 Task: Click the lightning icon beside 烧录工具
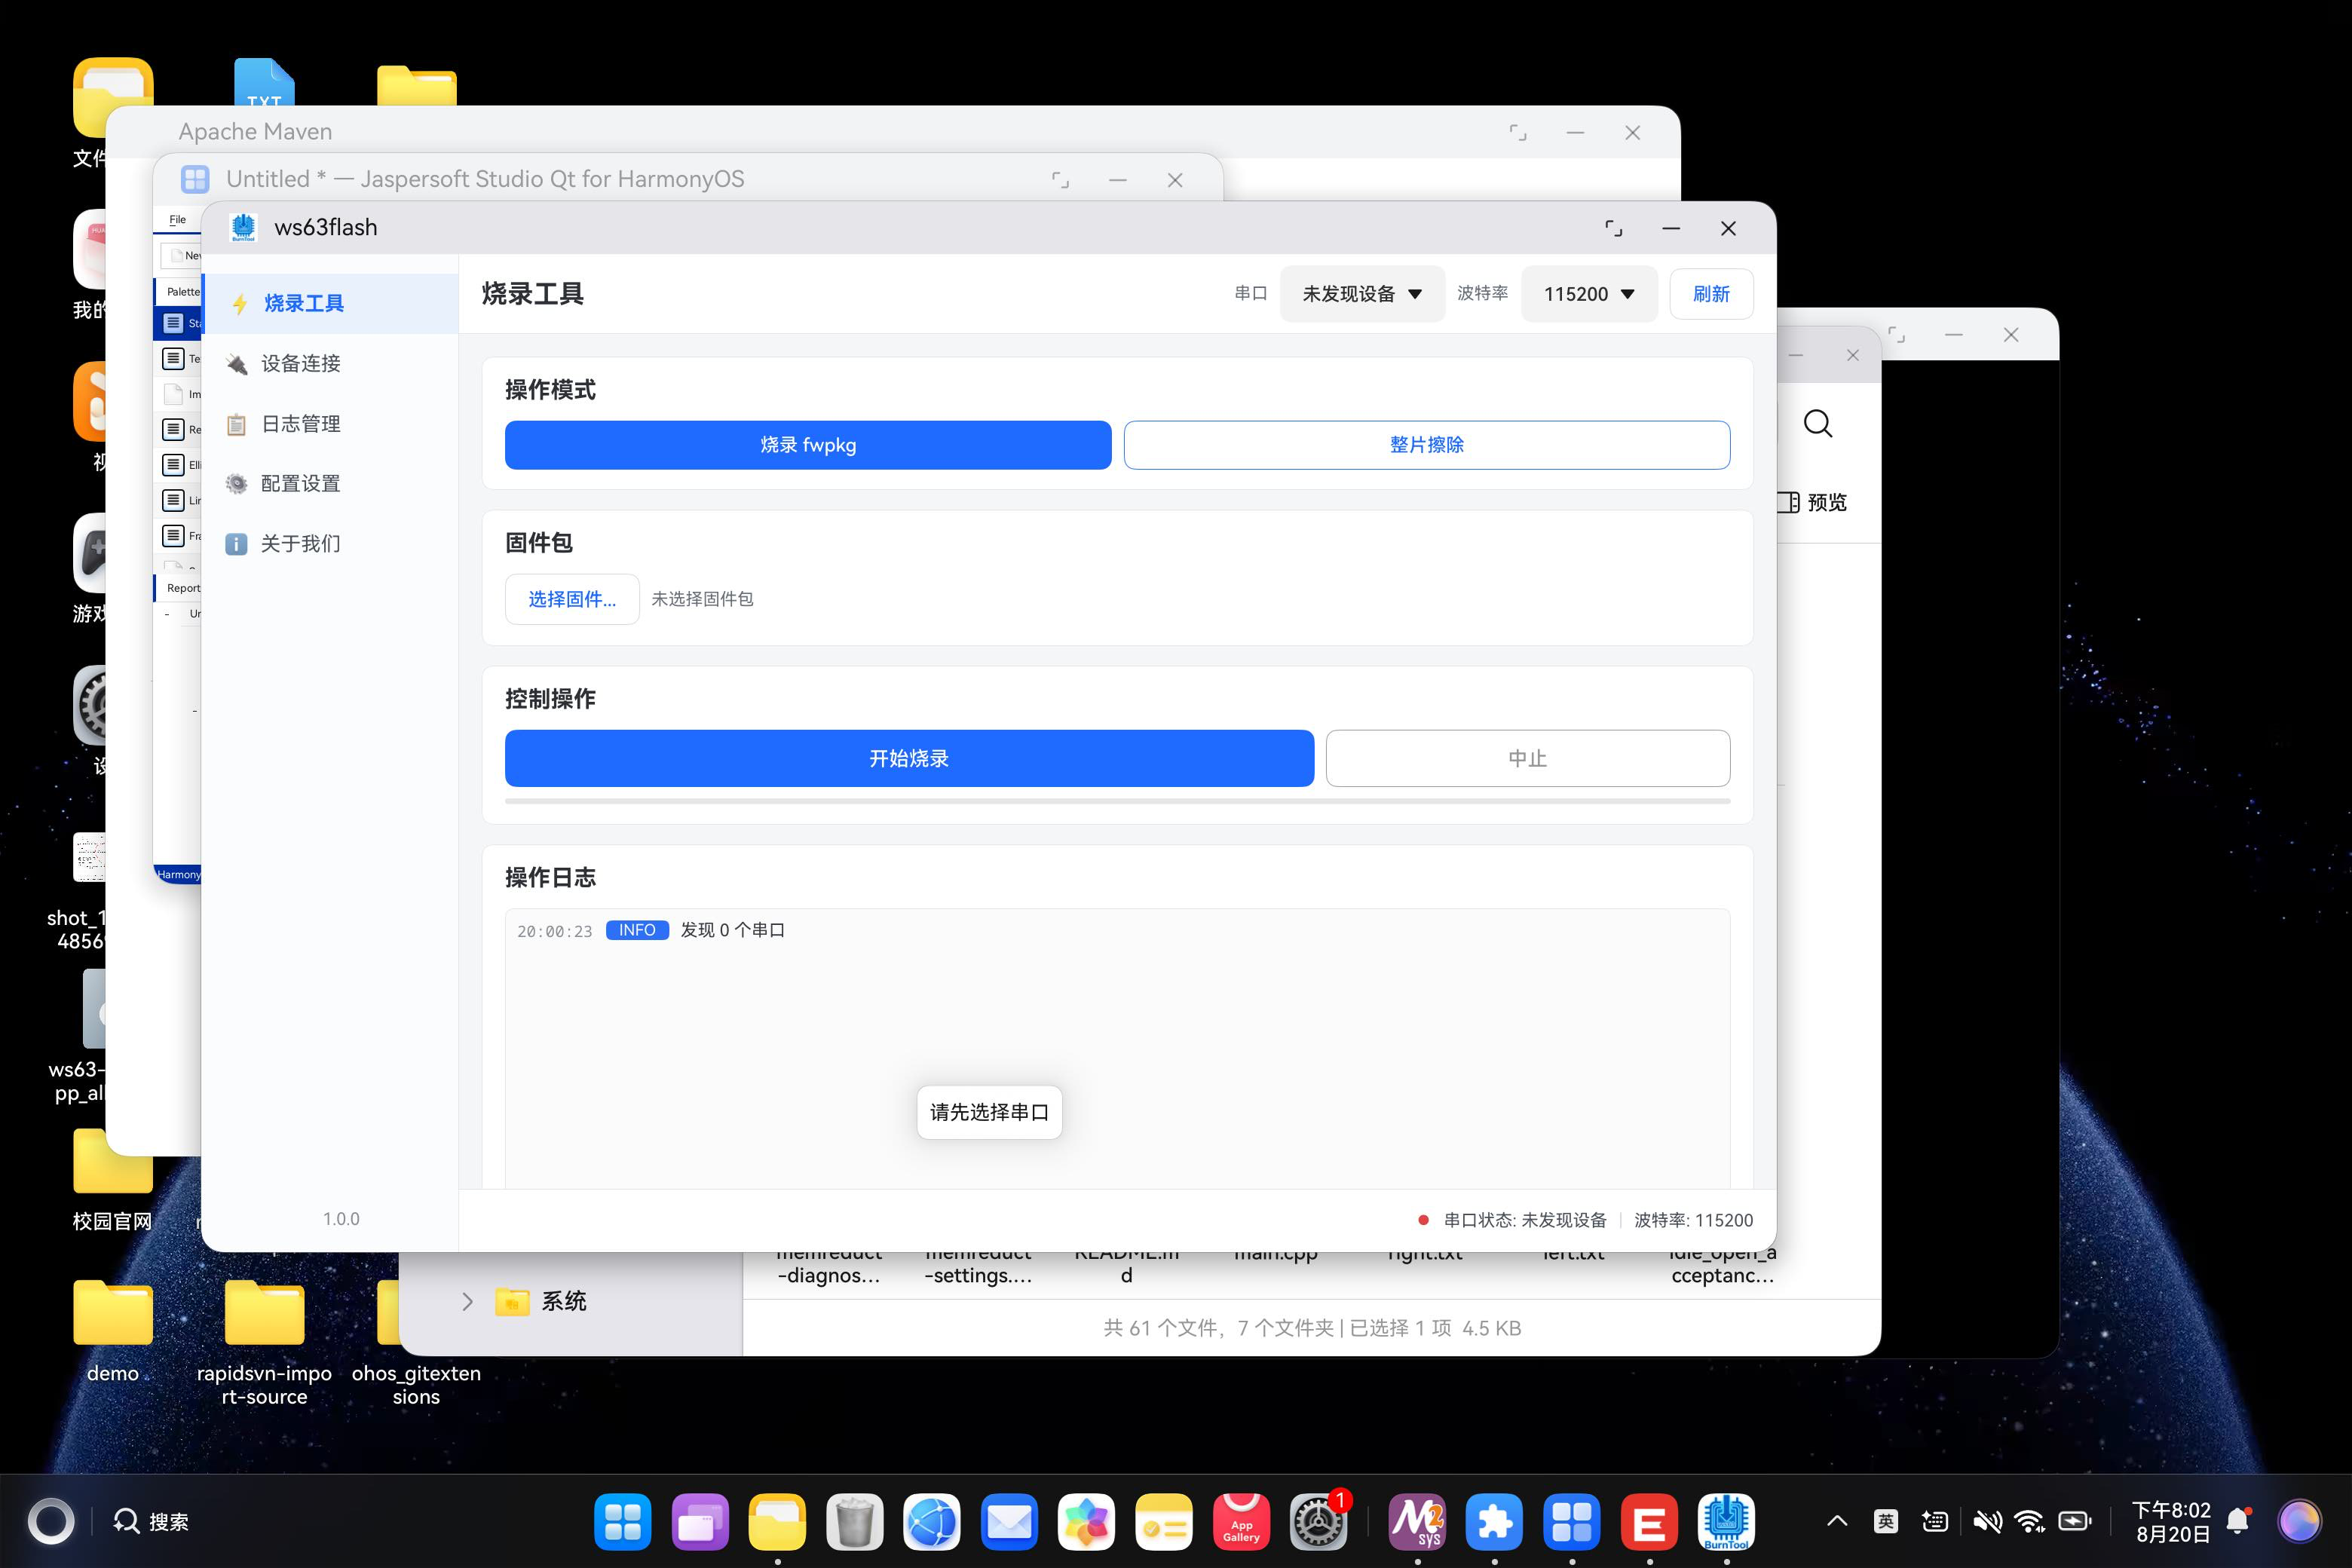click(239, 304)
